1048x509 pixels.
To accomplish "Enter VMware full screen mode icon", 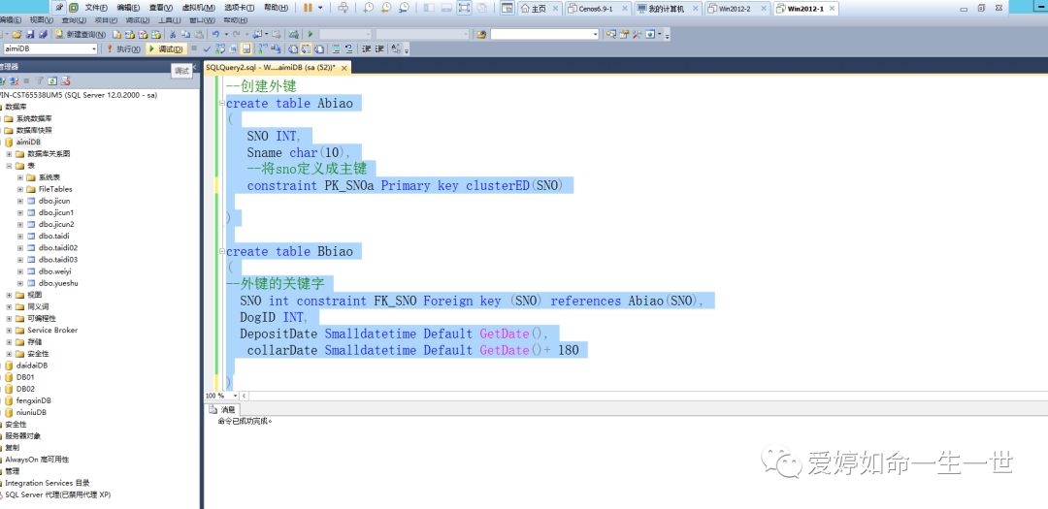I will point(464,8).
